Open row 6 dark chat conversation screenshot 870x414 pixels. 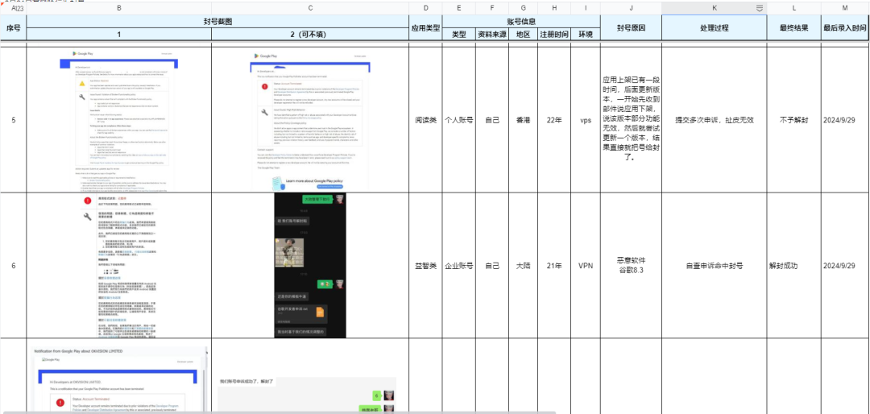pyautogui.click(x=311, y=265)
